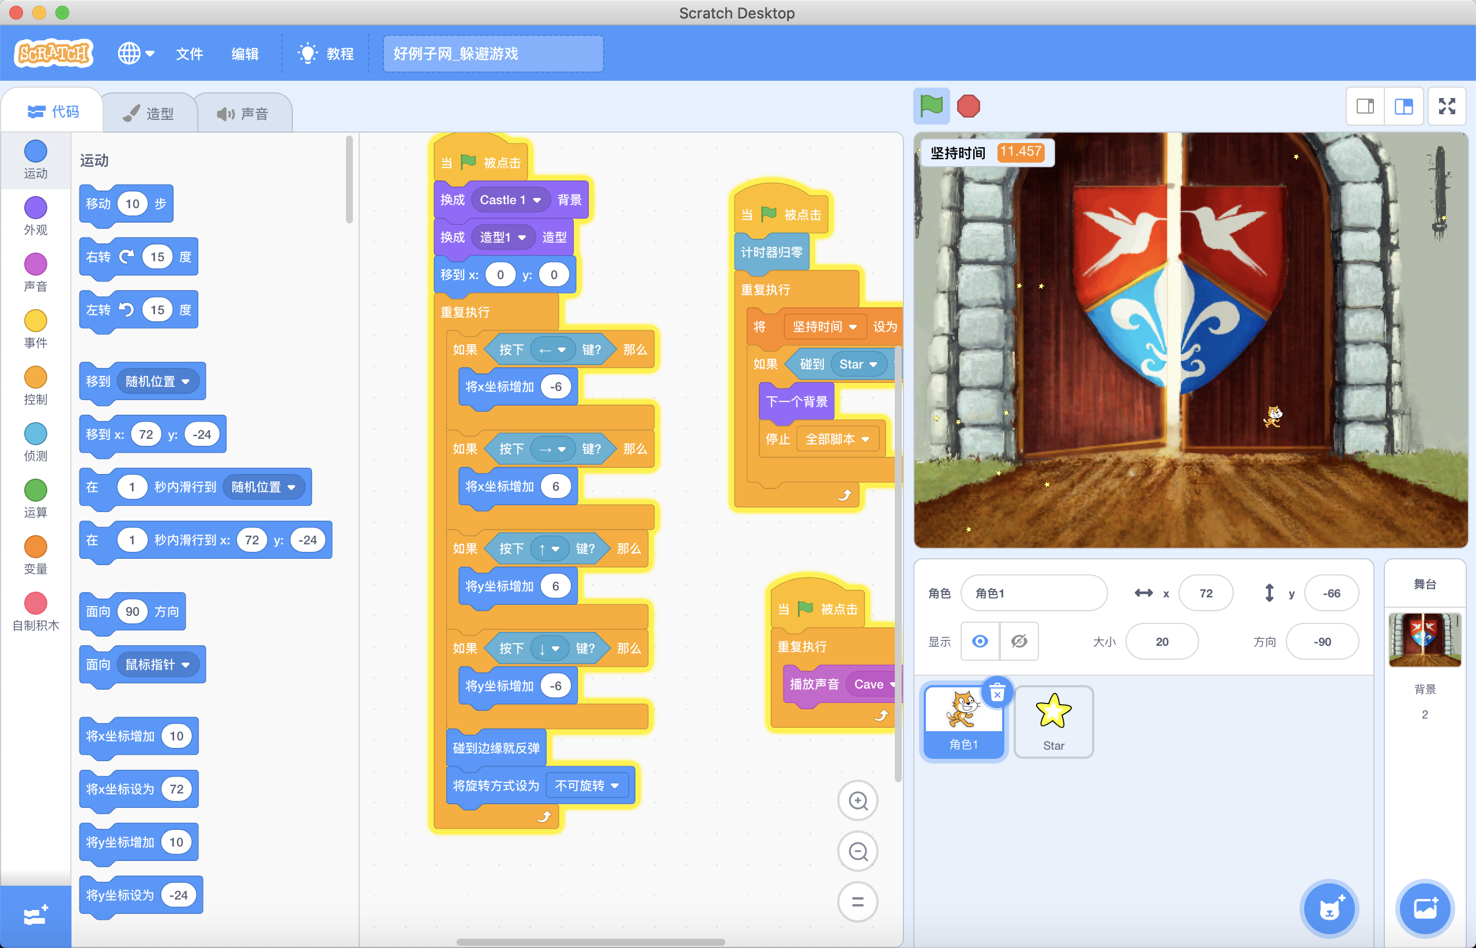The image size is (1476, 948).
Task: Click the sprite x position field
Action: point(1205,593)
